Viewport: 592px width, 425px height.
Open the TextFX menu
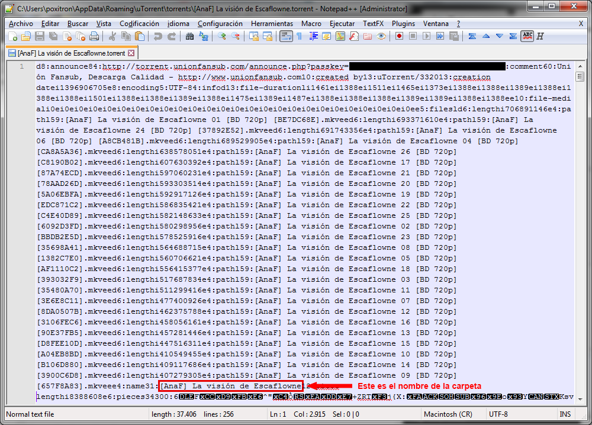373,24
